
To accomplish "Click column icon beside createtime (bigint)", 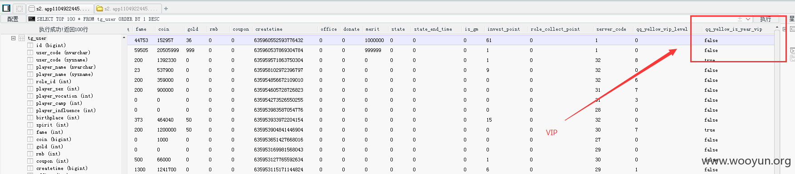I will tap(30, 168).
